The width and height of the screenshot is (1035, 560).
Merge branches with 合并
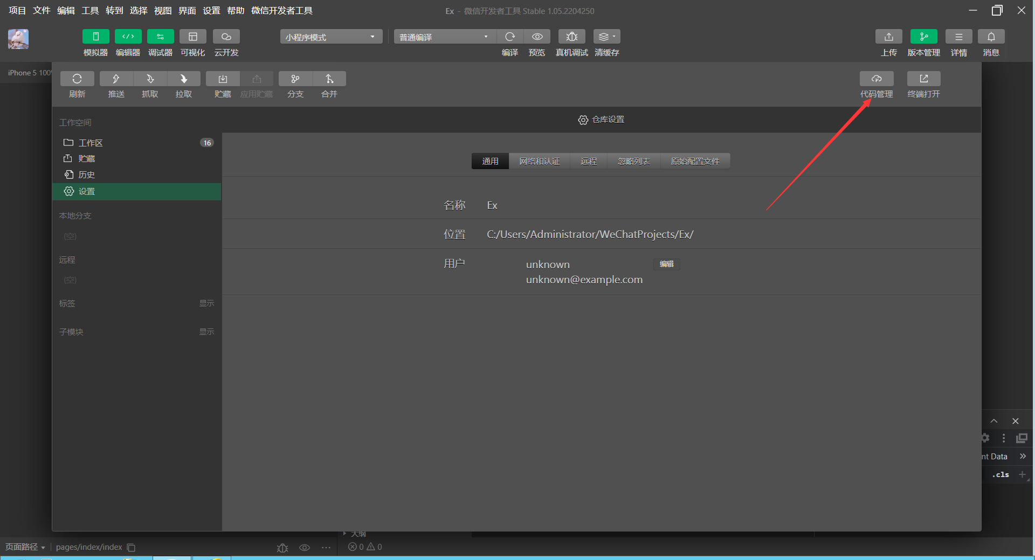coord(329,79)
